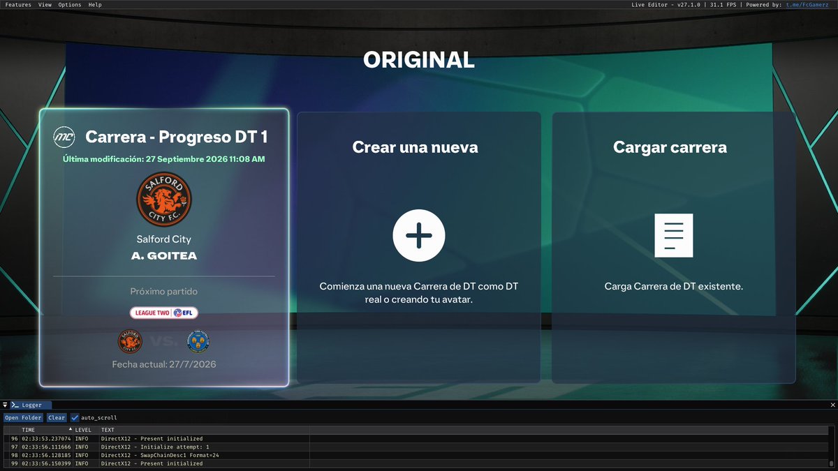Select the Crear una nueva card title
This screenshot has width=838, height=471.
pos(416,147)
